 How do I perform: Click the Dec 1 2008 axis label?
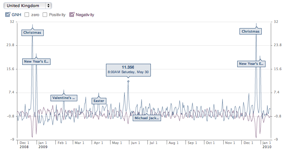coord(24,143)
